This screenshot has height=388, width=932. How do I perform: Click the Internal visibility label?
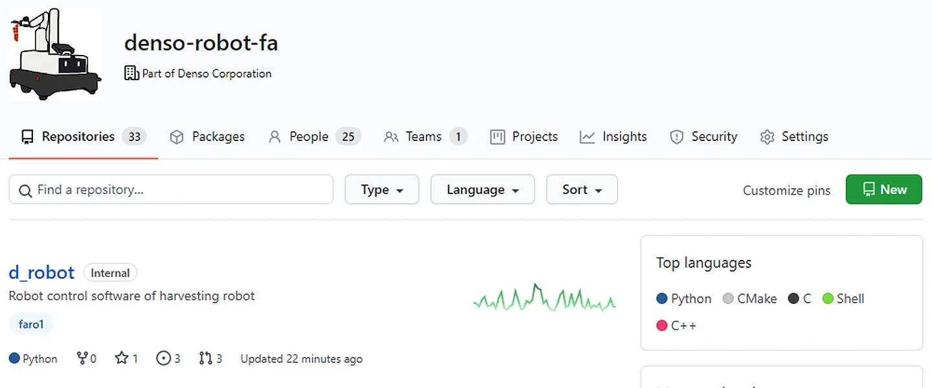click(x=110, y=273)
